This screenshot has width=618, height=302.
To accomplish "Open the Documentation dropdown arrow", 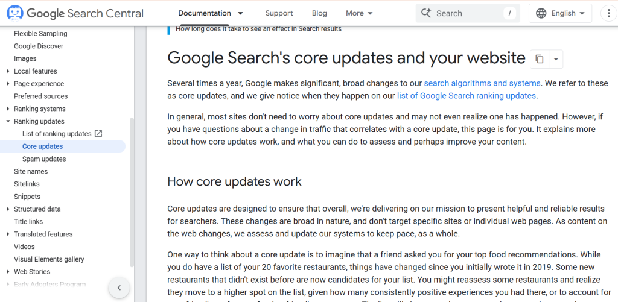I will [241, 13].
